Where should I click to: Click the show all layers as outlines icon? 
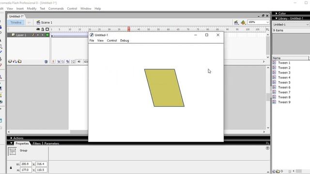click(47, 29)
